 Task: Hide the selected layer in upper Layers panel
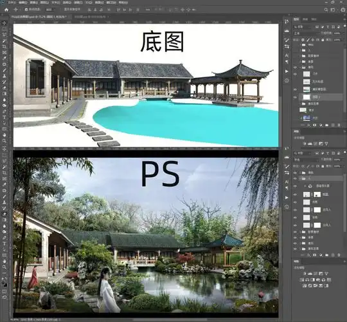pyautogui.click(x=295, y=97)
